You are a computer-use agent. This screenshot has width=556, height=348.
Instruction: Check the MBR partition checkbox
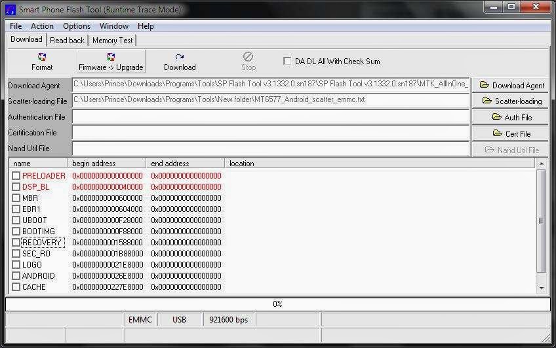[x=16, y=198]
